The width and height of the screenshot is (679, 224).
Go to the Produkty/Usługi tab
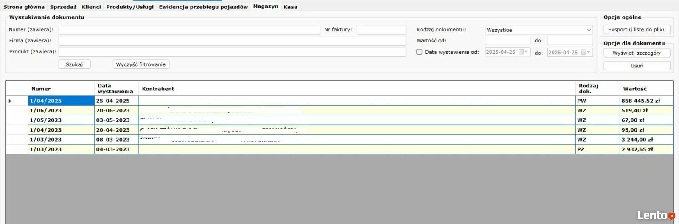[x=129, y=7]
